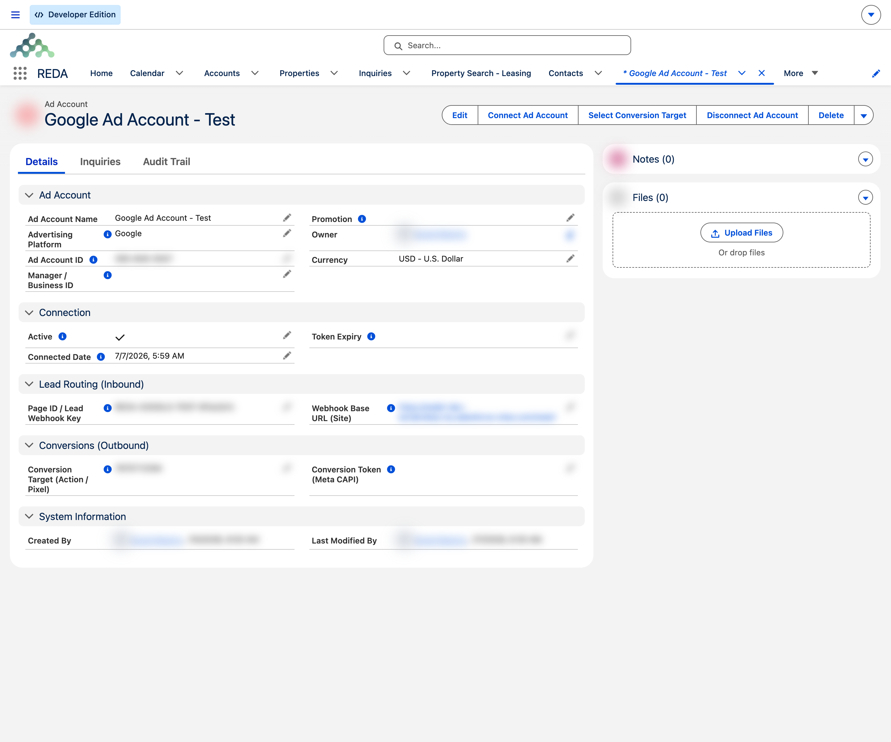Click the Upload Files button
The width and height of the screenshot is (891, 742).
tap(741, 233)
